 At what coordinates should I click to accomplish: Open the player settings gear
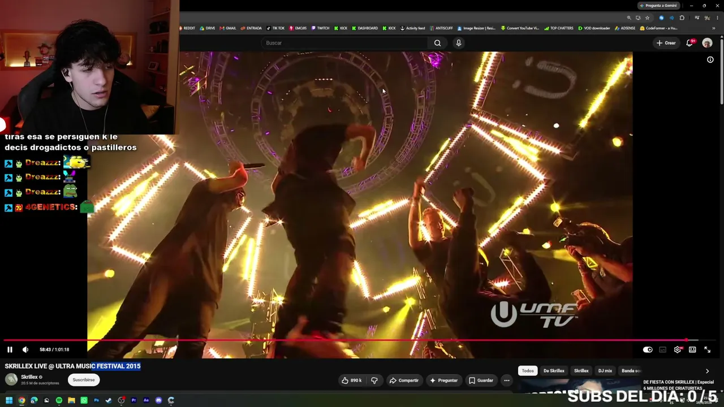point(678,349)
